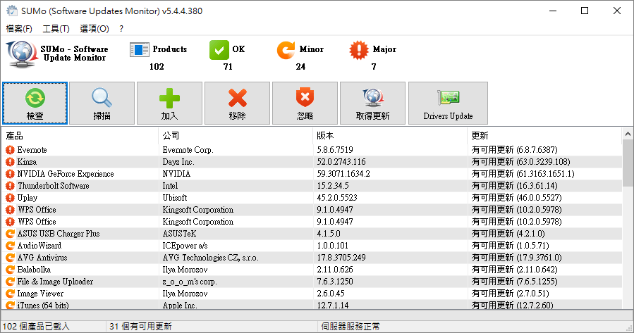
Task: Click the Intel company cell
Action: point(170,186)
